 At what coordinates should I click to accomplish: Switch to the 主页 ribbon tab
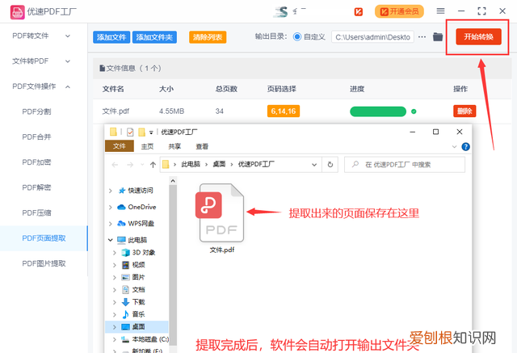(147, 146)
